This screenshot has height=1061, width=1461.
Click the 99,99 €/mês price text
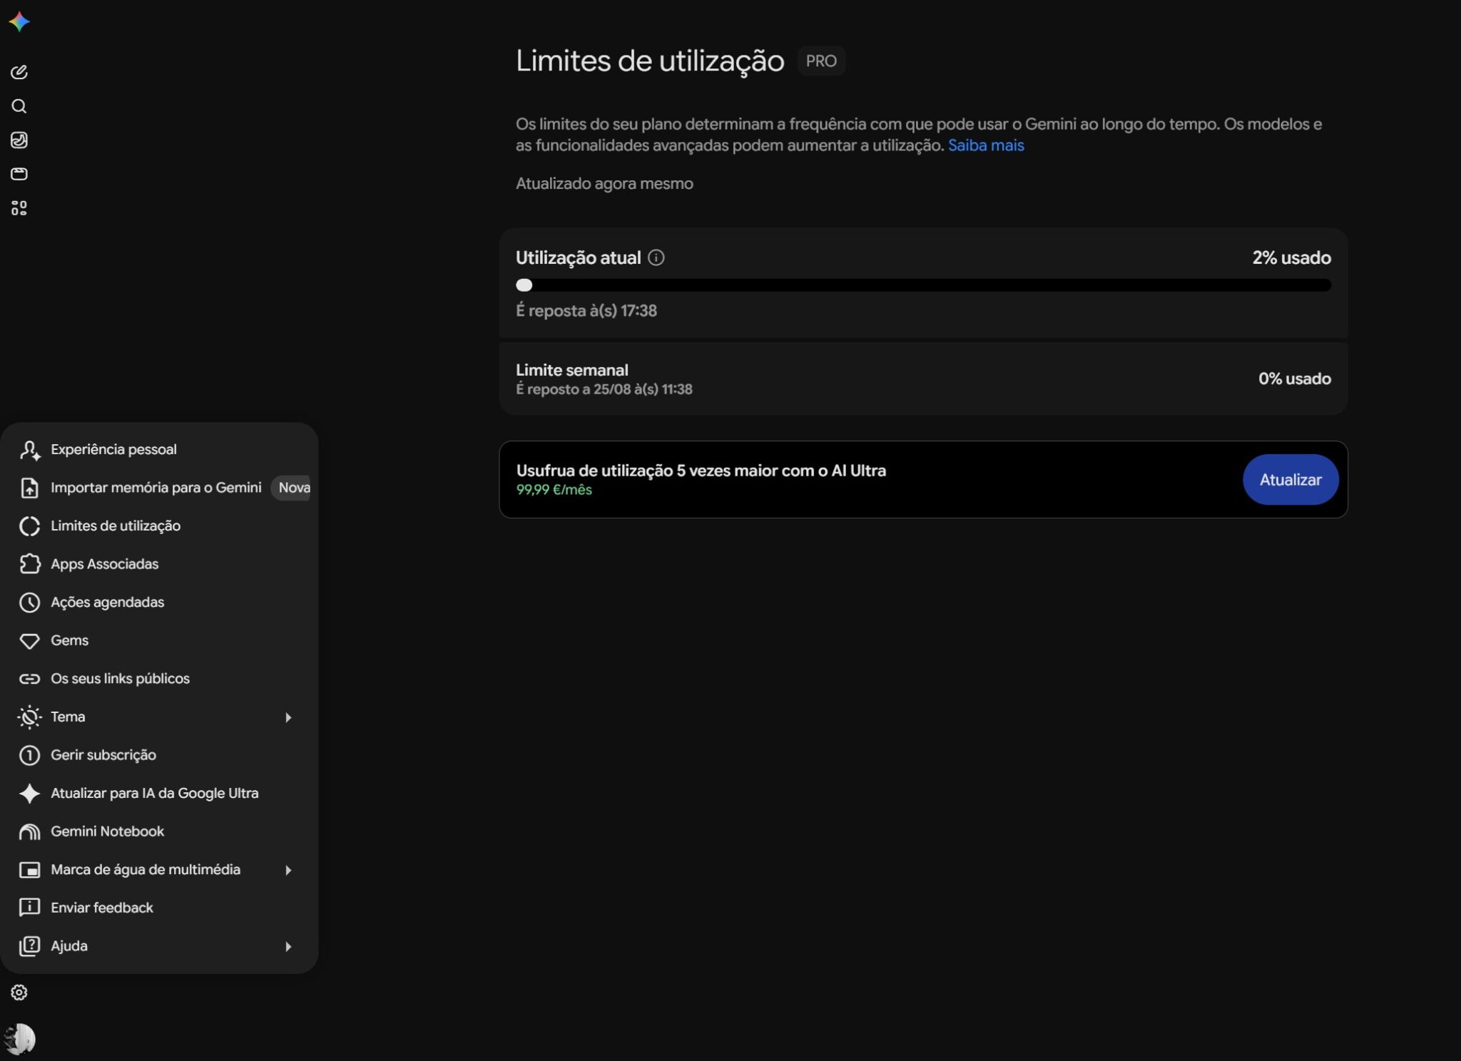tap(554, 490)
